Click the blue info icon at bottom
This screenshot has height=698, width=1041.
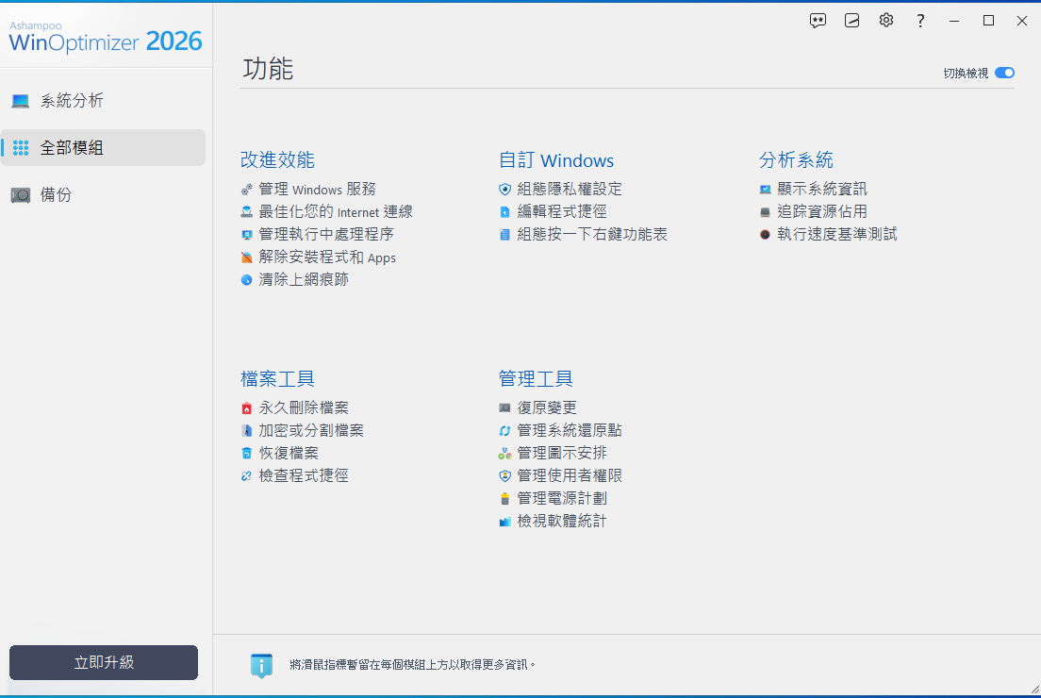(261, 665)
